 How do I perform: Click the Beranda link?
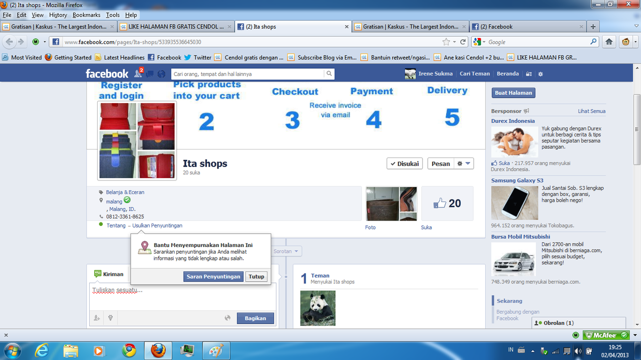[508, 73]
